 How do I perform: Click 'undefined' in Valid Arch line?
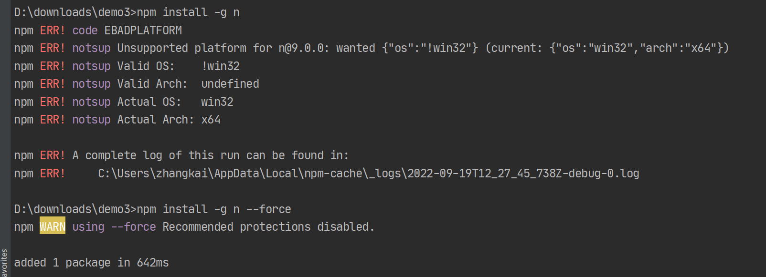click(x=230, y=84)
